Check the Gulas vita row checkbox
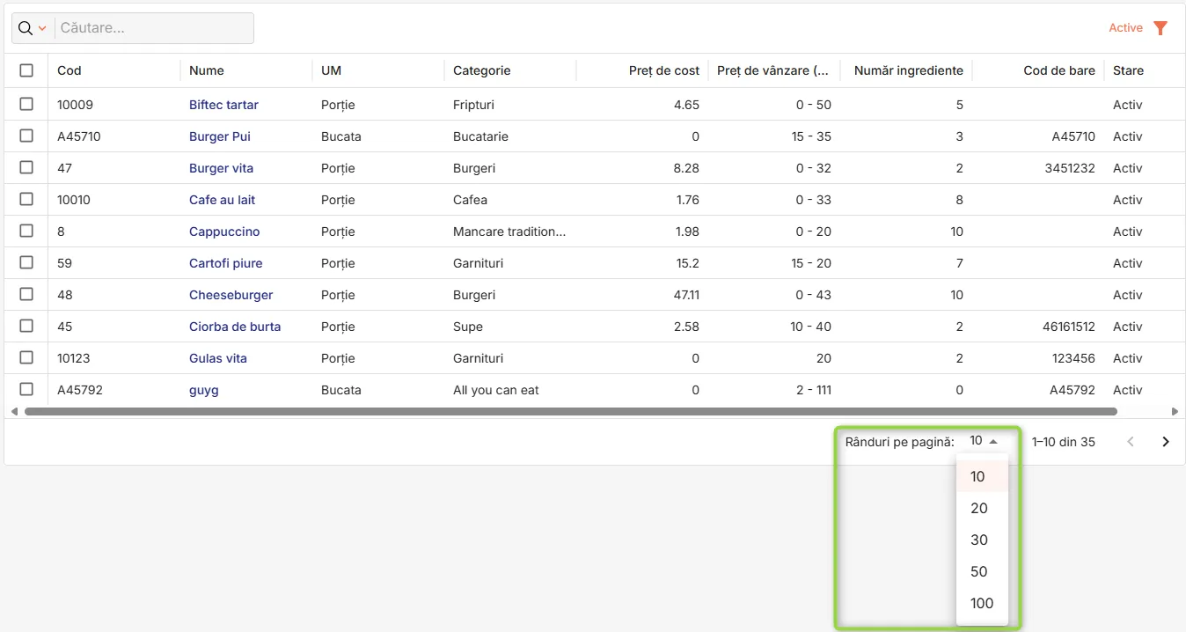1186x632 pixels. [x=26, y=357]
